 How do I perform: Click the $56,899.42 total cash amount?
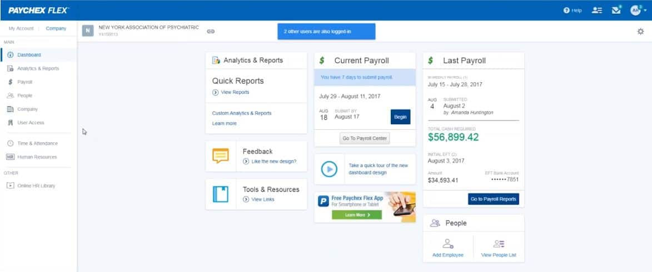(x=453, y=137)
